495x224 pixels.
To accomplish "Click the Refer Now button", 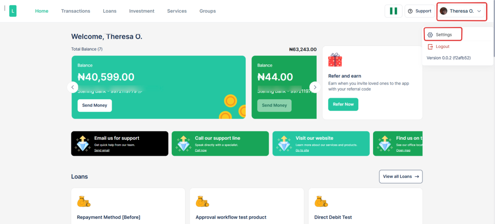I will (x=343, y=104).
